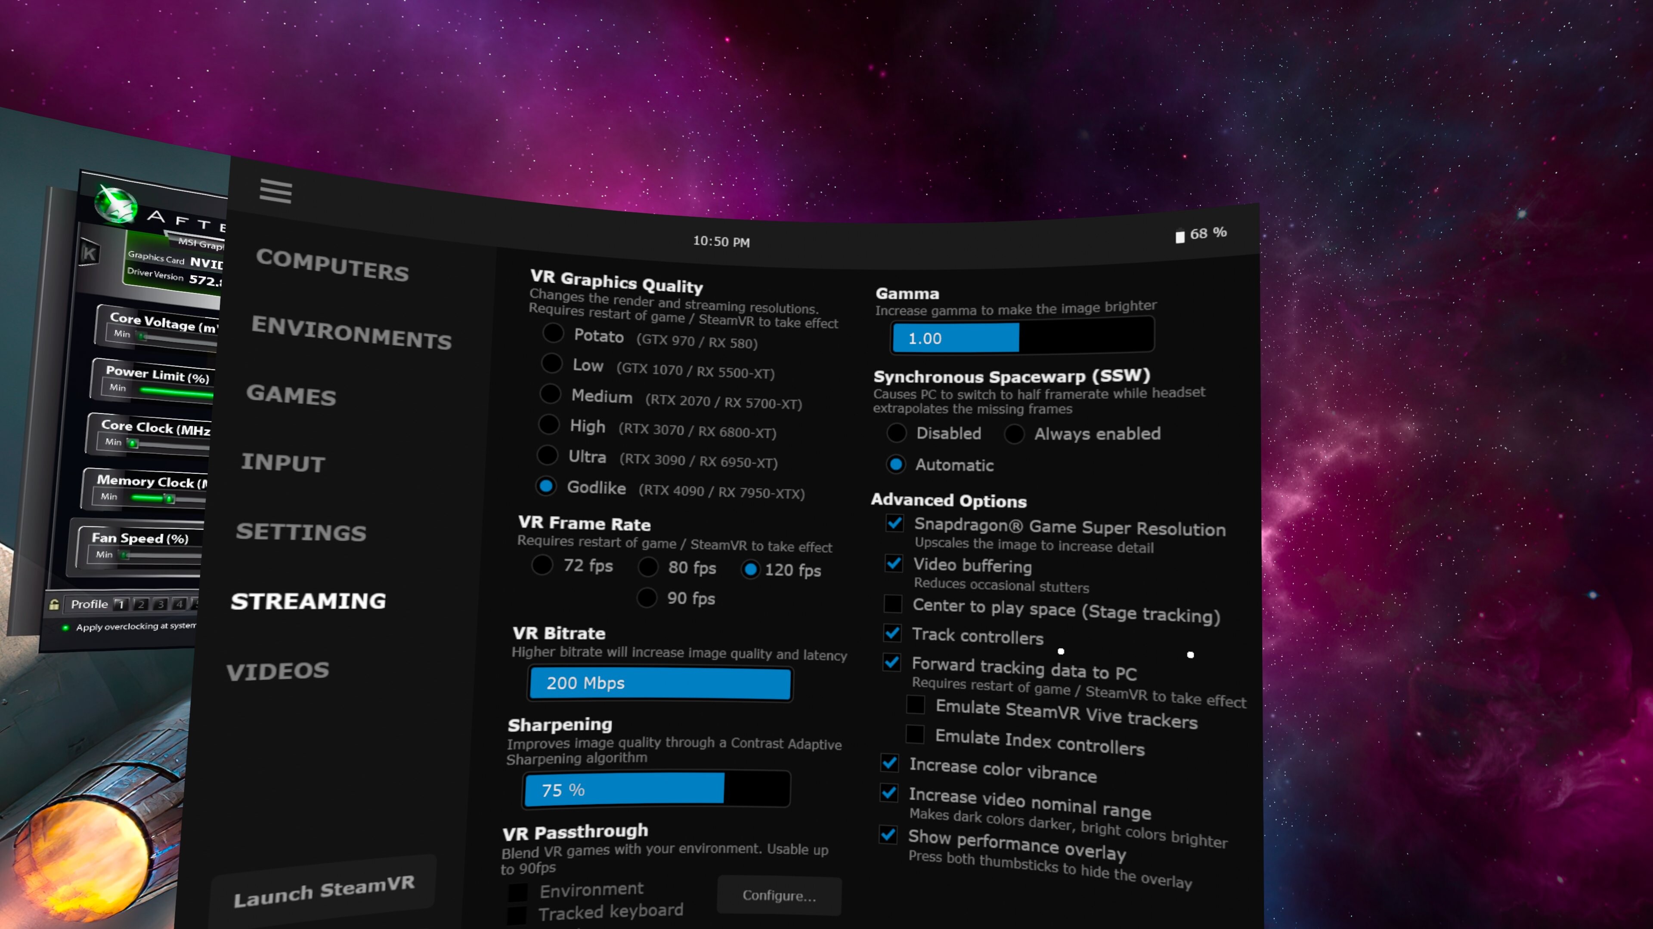Open the Input tab

284,462
